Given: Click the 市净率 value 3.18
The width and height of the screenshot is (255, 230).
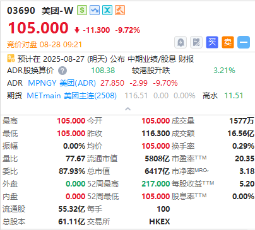Looking at the screenshot, I should (247, 171).
